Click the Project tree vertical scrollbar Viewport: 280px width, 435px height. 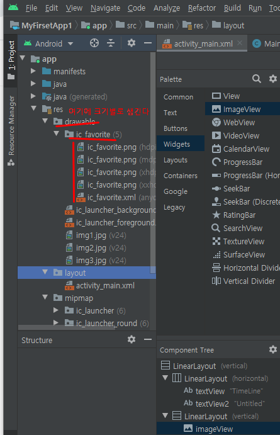click(x=153, y=164)
